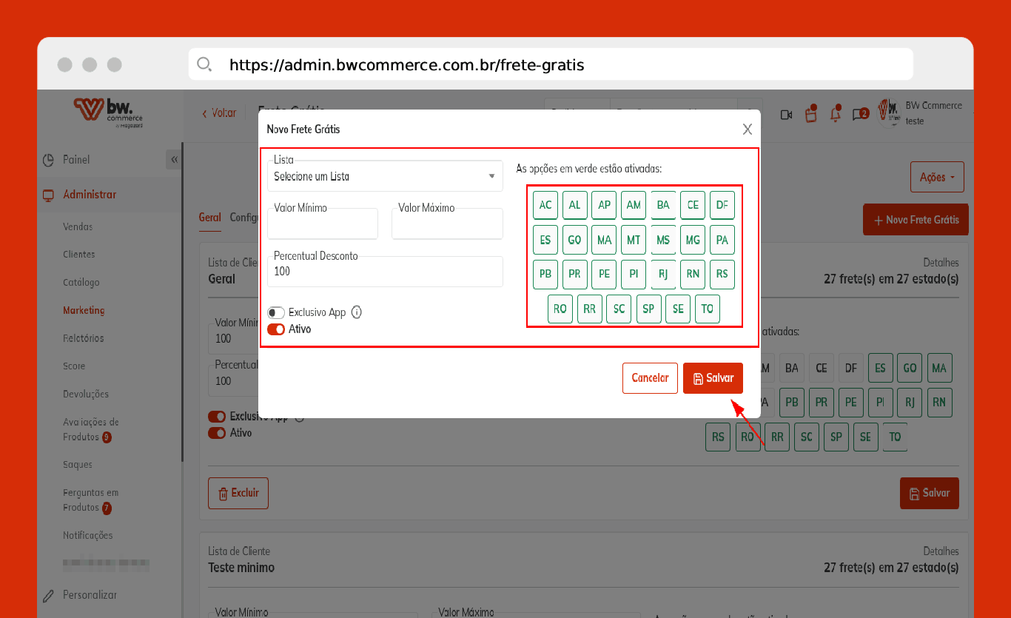Open the Lista 'Selecione um Lista' dropdown
This screenshot has height=618, width=1011.
385,177
